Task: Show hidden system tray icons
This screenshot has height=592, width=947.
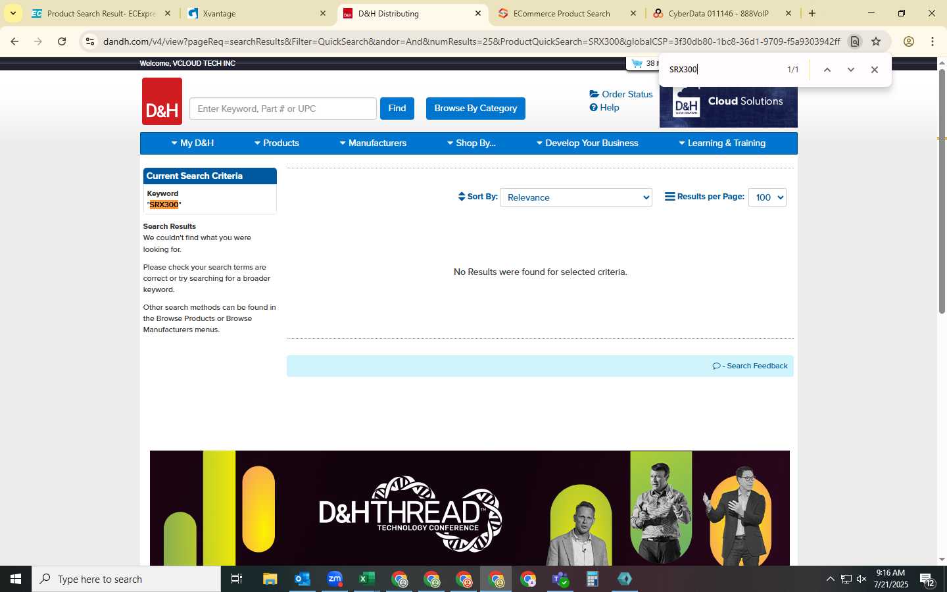Action: [831, 579]
